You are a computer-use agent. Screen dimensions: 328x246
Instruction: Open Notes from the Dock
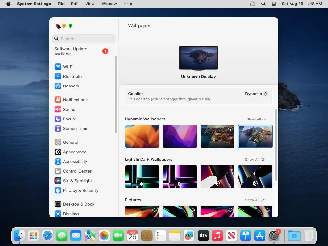[x=175, y=236]
